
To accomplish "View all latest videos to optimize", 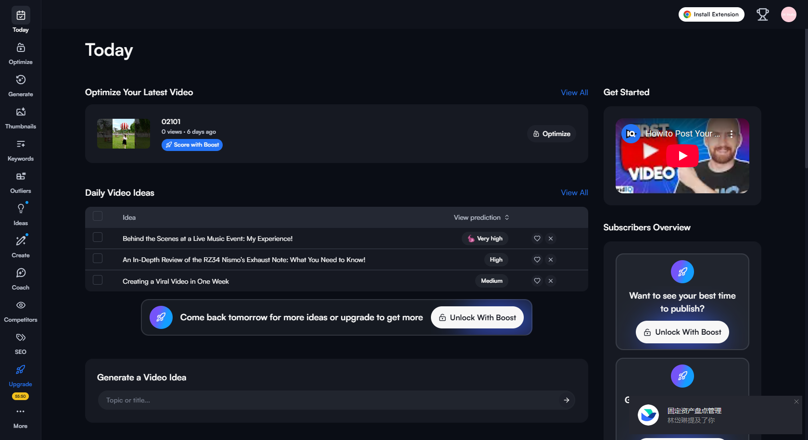I will click(x=574, y=93).
